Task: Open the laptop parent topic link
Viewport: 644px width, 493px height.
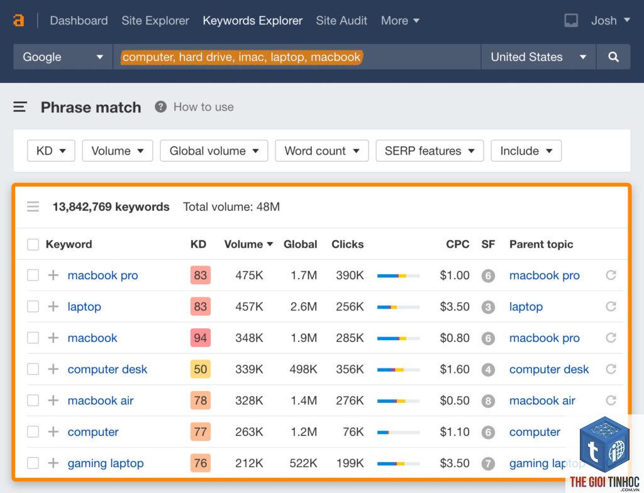Action: point(526,306)
